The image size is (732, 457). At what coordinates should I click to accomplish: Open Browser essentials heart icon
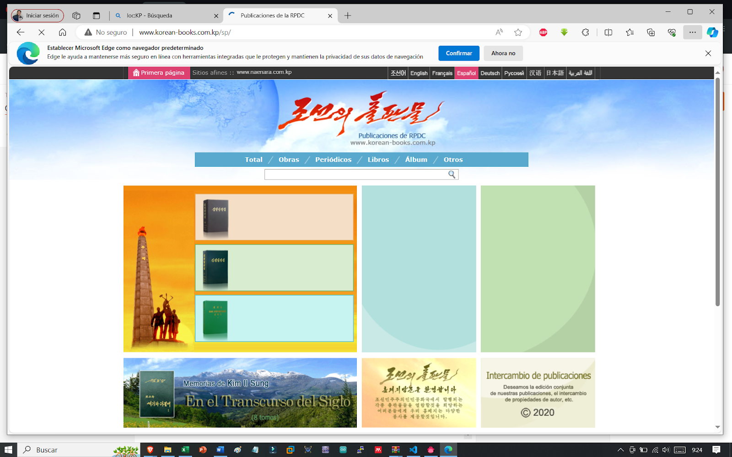click(x=672, y=32)
